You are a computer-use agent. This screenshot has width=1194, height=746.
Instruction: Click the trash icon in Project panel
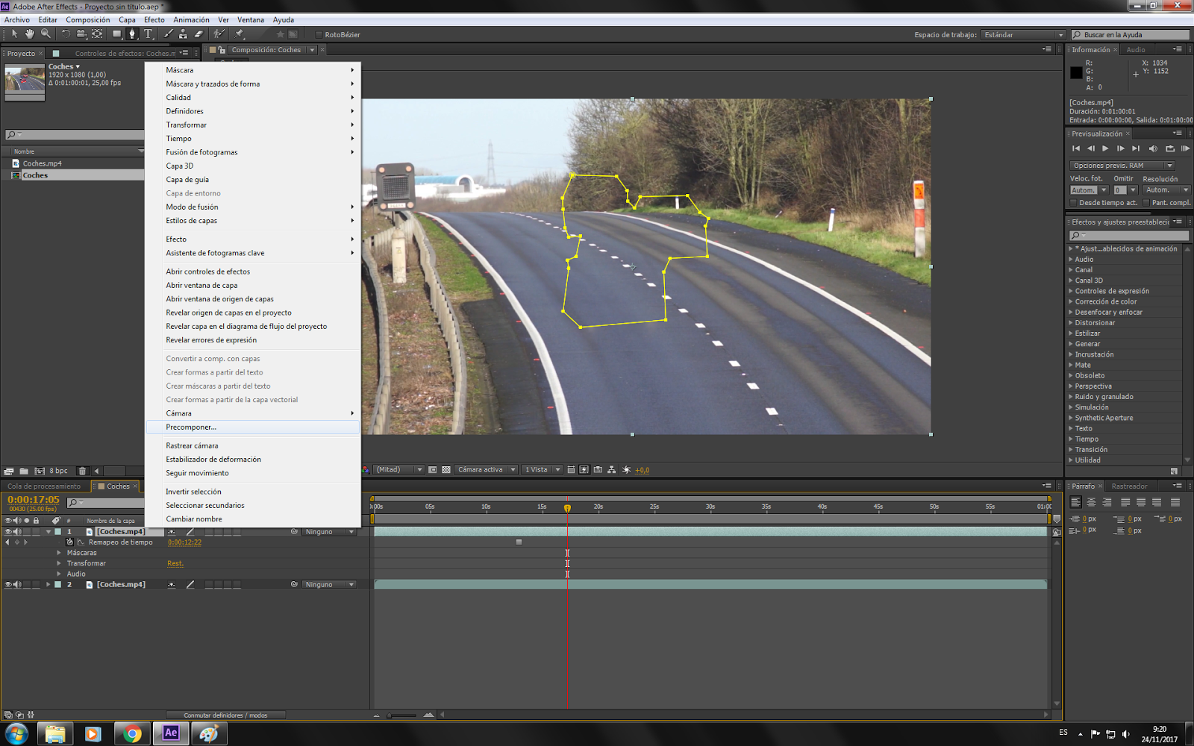[x=82, y=471]
